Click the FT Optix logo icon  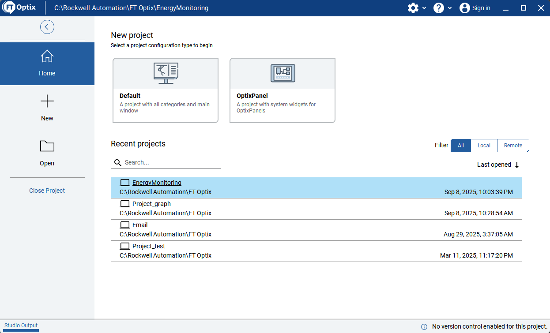click(x=10, y=8)
